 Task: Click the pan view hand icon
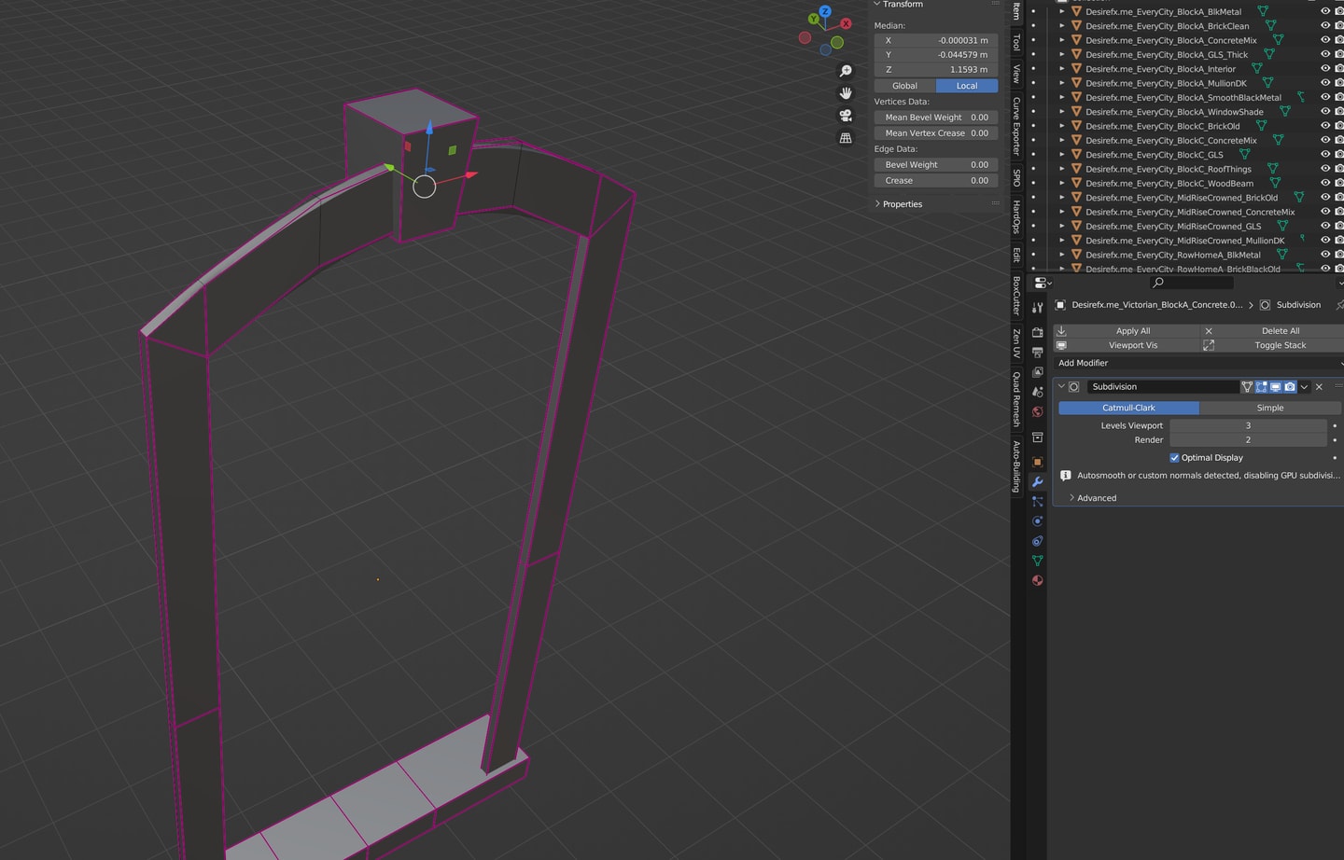846,93
